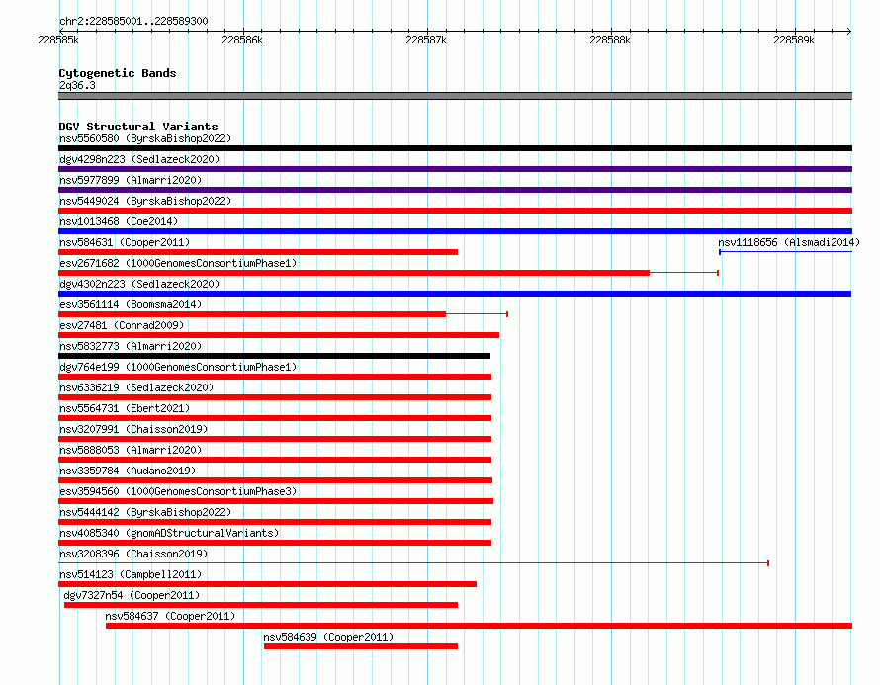Screen dimensions: 880x685
Task: Open nsv1118656 (Alsmadi2014) label
Action: click(789, 242)
